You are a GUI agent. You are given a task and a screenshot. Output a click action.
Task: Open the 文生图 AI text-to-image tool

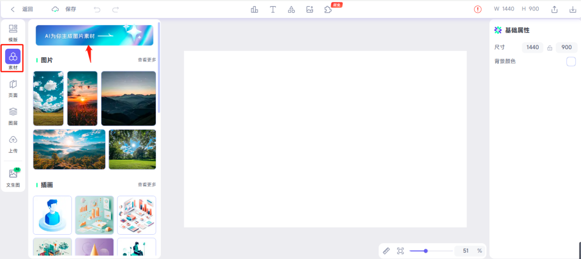(x=13, y=178)
